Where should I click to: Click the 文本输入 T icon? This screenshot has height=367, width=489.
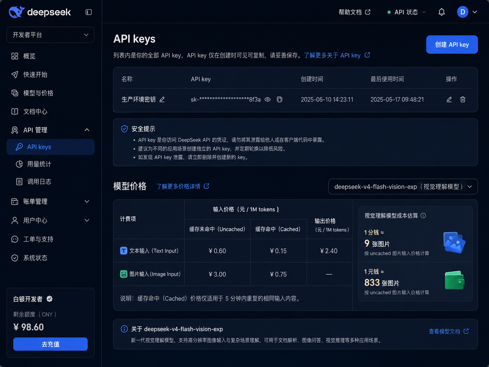124,251
